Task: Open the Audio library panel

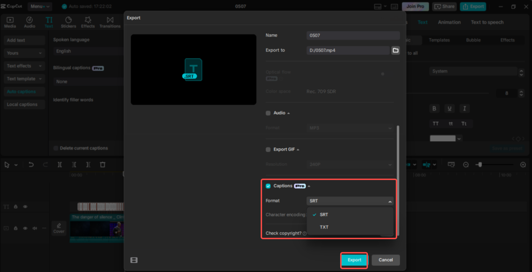Action: point(29,22)
